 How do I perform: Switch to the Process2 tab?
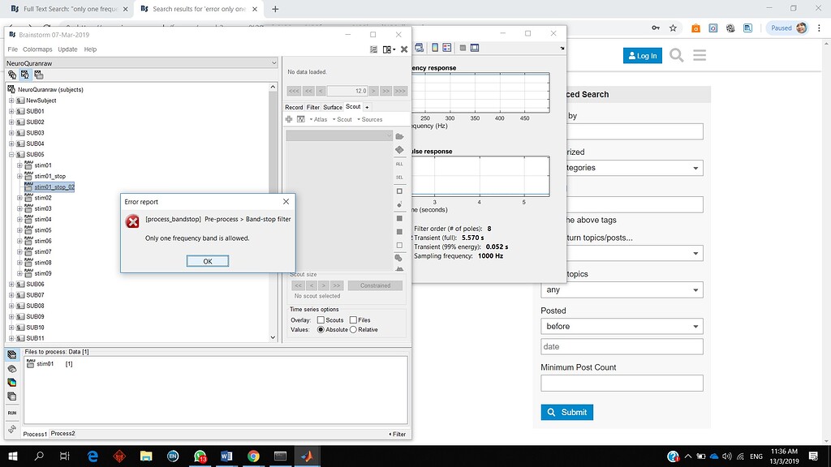pyautogui.click(x=62, y=434)
